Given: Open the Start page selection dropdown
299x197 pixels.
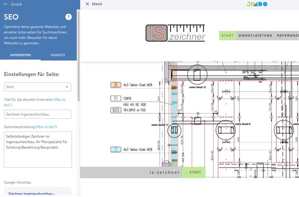Looking at the screenshot, I should coord(37,87).
